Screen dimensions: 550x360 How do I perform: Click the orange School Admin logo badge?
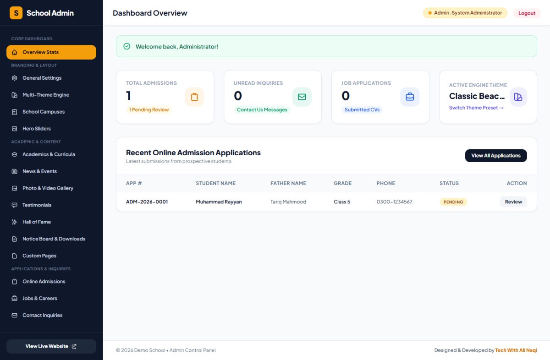pyautogui.click(x=16, y=13)
